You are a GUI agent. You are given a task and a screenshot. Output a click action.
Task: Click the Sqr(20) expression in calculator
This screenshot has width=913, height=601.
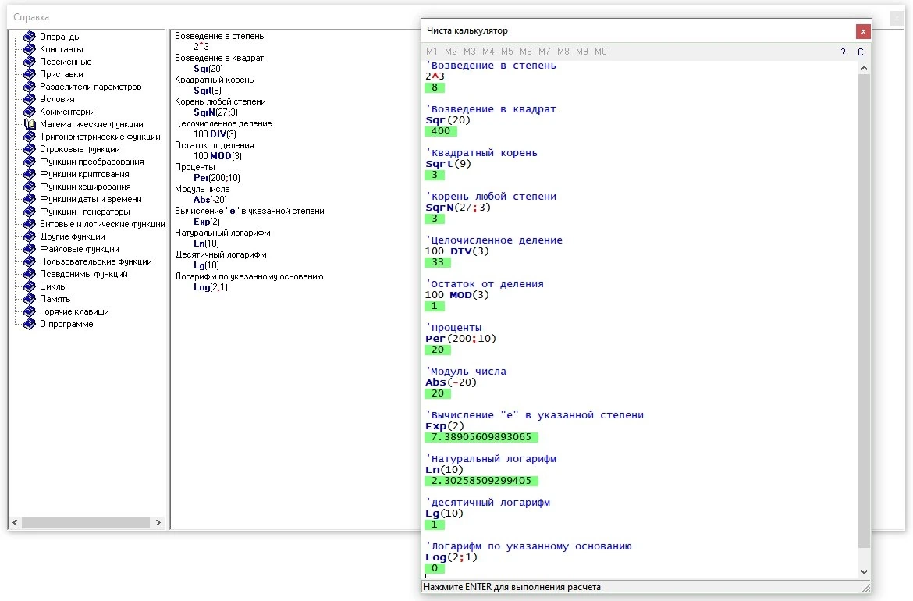(448, 120)
